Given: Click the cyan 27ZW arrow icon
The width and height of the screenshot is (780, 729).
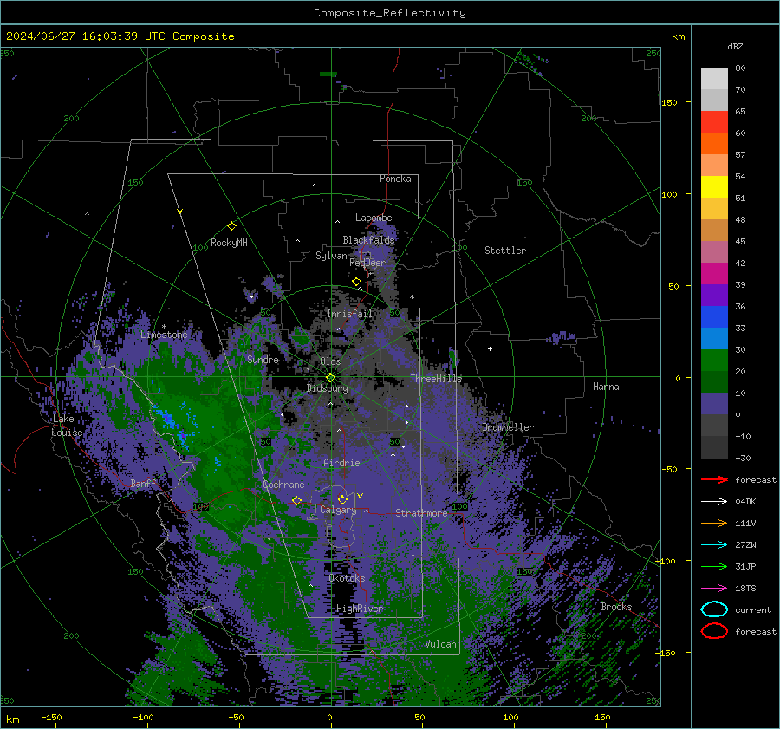Looking at the screenshot, I should [714, 545].
